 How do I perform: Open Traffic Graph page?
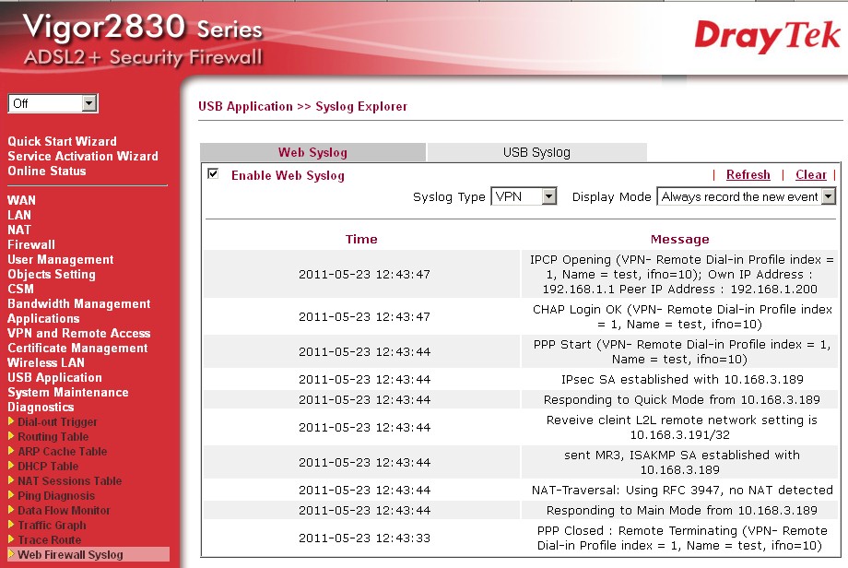point(52,525)
